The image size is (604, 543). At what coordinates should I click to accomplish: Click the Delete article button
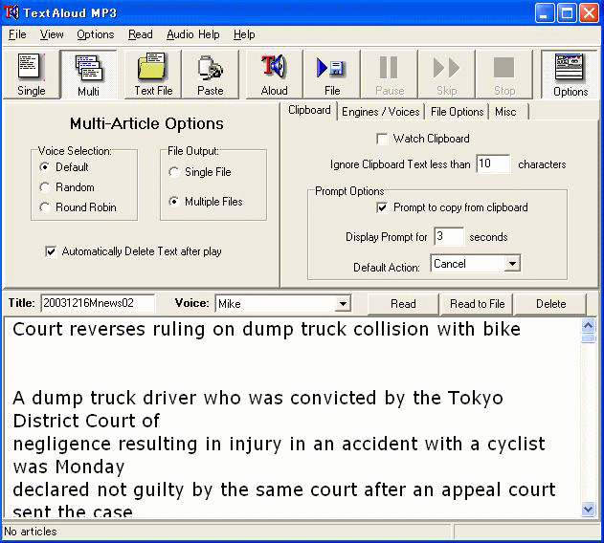point(550,304)
